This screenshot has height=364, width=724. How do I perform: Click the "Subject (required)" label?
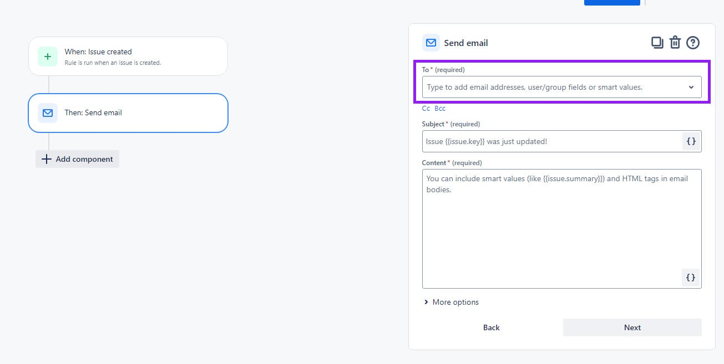coord(451,124)
